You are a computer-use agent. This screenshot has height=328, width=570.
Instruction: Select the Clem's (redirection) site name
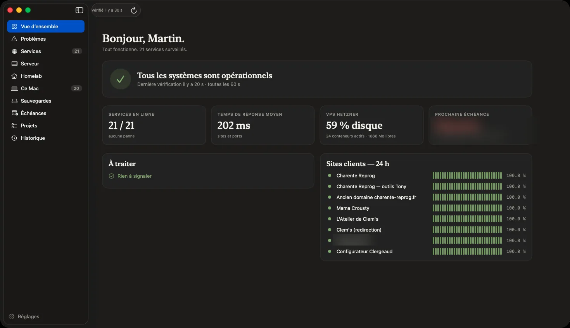coord(359,230)
